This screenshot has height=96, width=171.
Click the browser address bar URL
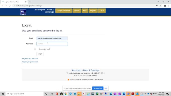point(29,6)
